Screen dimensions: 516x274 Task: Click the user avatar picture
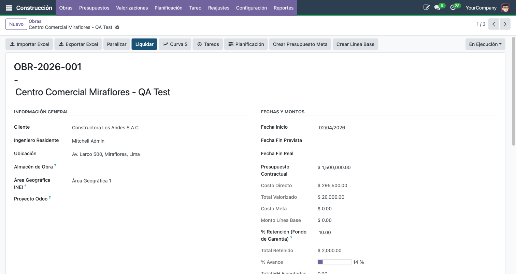pyautogui.click(x=505, y=7)
